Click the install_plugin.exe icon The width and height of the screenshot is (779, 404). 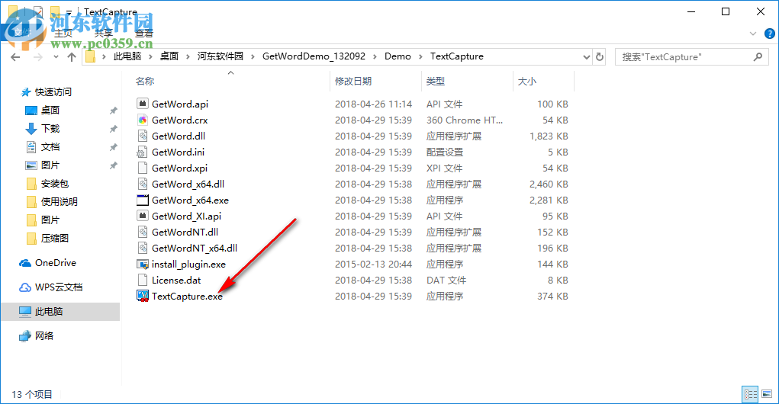point(143,264)
